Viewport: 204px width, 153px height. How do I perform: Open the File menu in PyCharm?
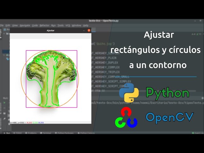click(2, 25)
